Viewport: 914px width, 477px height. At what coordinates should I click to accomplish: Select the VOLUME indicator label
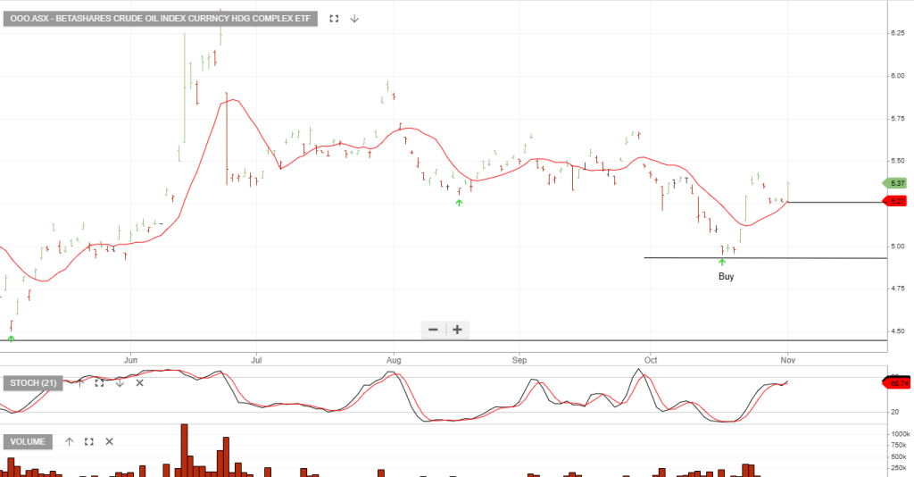pyautogui.click(x=29, y=441)
